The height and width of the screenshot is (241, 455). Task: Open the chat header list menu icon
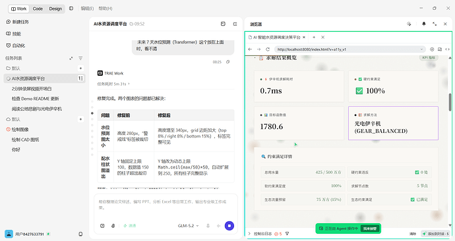235,24
